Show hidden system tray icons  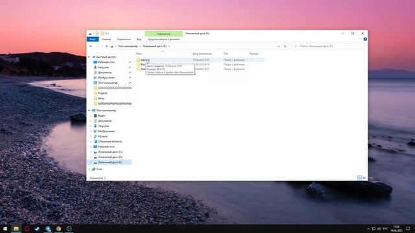click(368, 228)
